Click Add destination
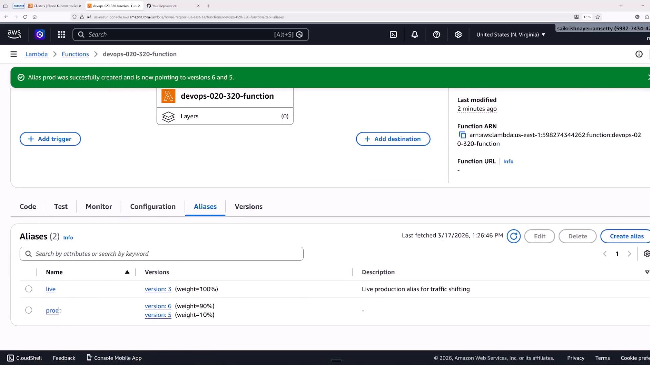650x365 pixels. [393, 139]
